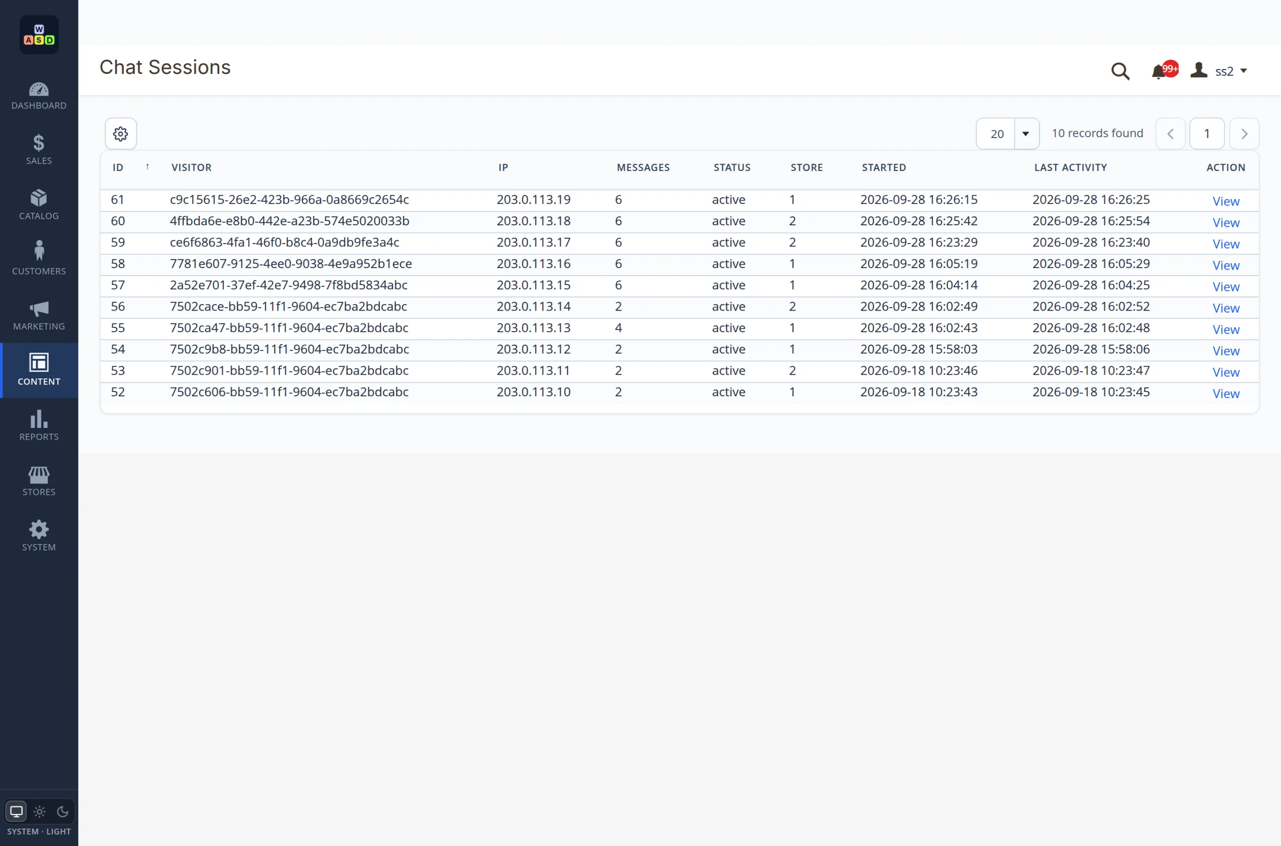Open the Marketing megaphone icon
The width and height of the screenshot is (1281, 846).
tap(39, 309)
